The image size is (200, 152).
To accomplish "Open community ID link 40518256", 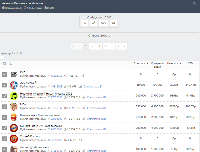I will point(56,87).
